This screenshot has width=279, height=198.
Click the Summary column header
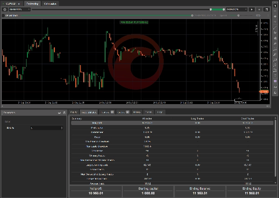click(x=77, y=119)
